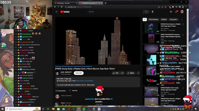This screenshot has height=111, width=199.
Task: Subscribe to prod. dentist II channel
Action: click(79, 73)
